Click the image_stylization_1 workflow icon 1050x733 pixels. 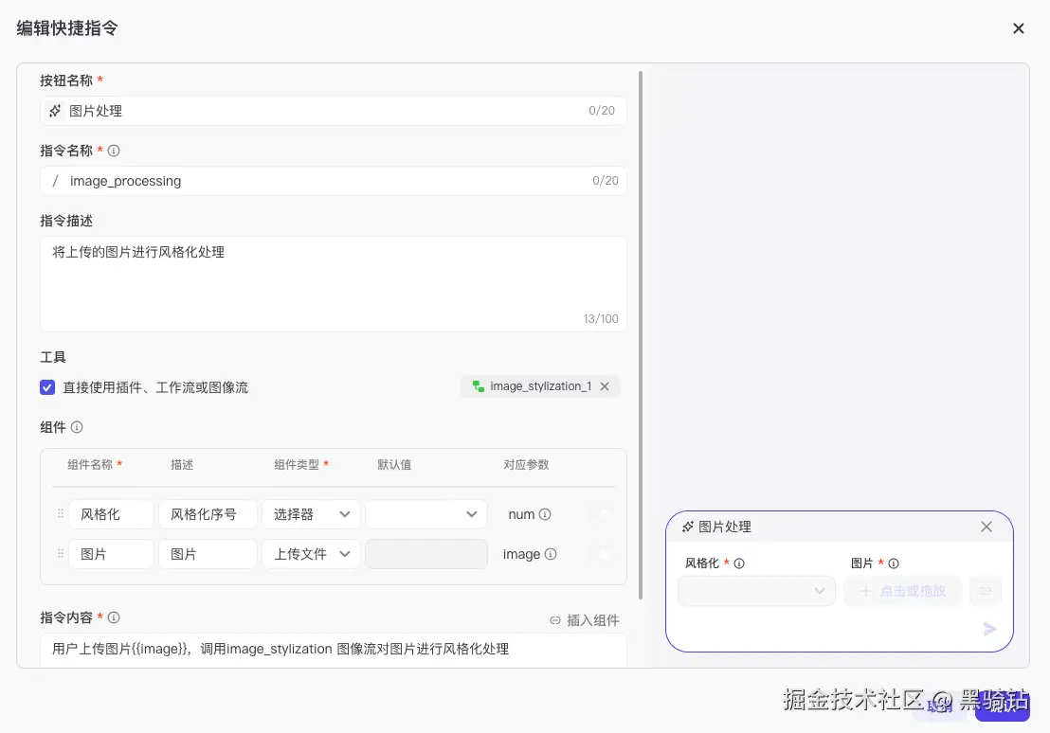(x=479, y=386)
